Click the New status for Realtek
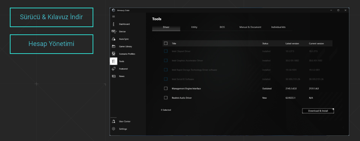Viewport: 360px width, 141px height. (x=264, y=98)
